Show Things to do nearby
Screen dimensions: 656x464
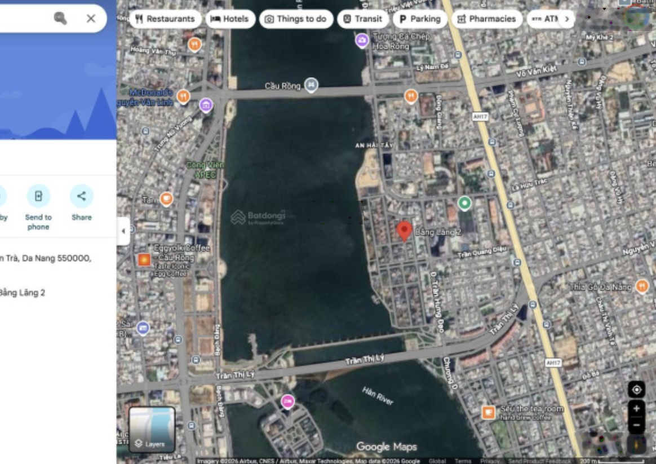[x=296, y=19]
